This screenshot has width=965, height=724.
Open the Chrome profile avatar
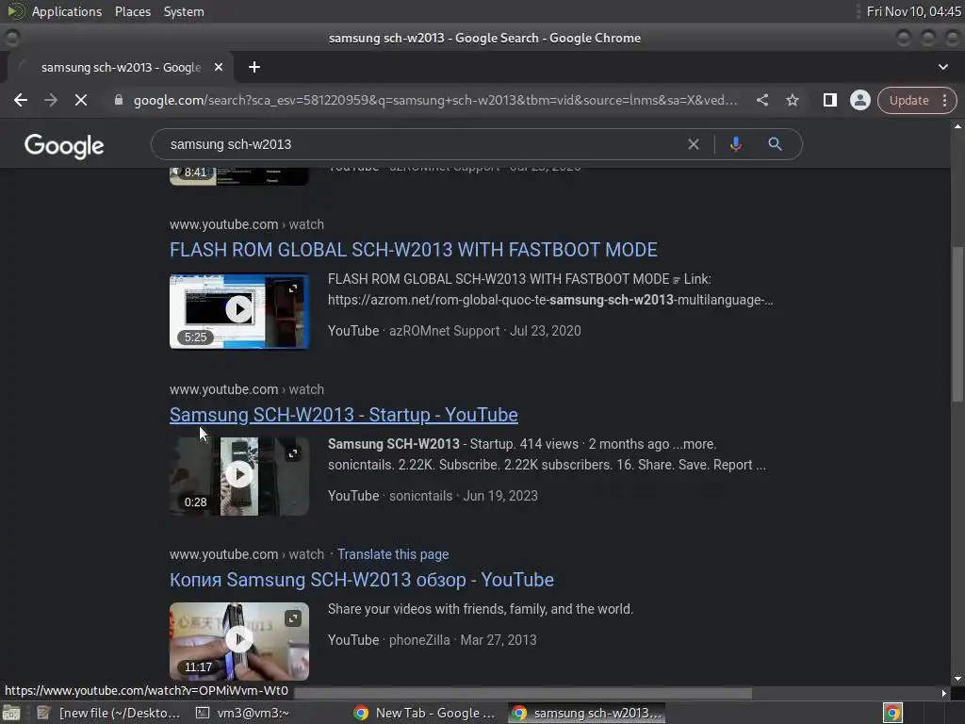tap(859, 100)
